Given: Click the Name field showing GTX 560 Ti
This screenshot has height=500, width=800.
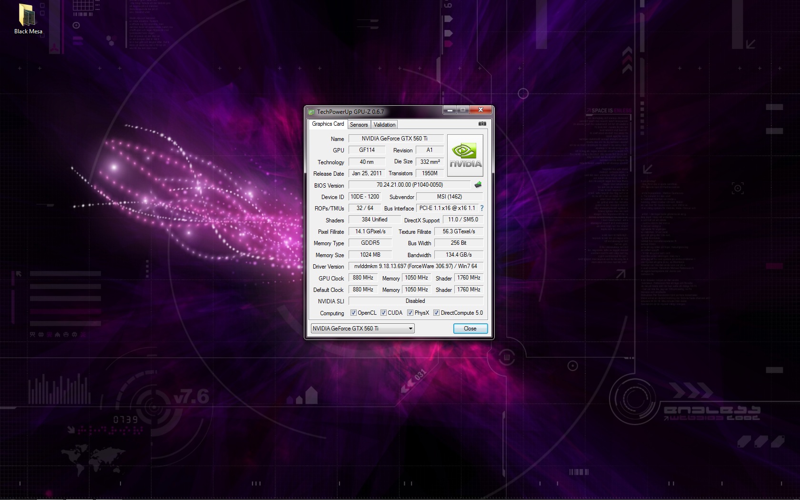Looking at the screenshot, I should point(396,139).
